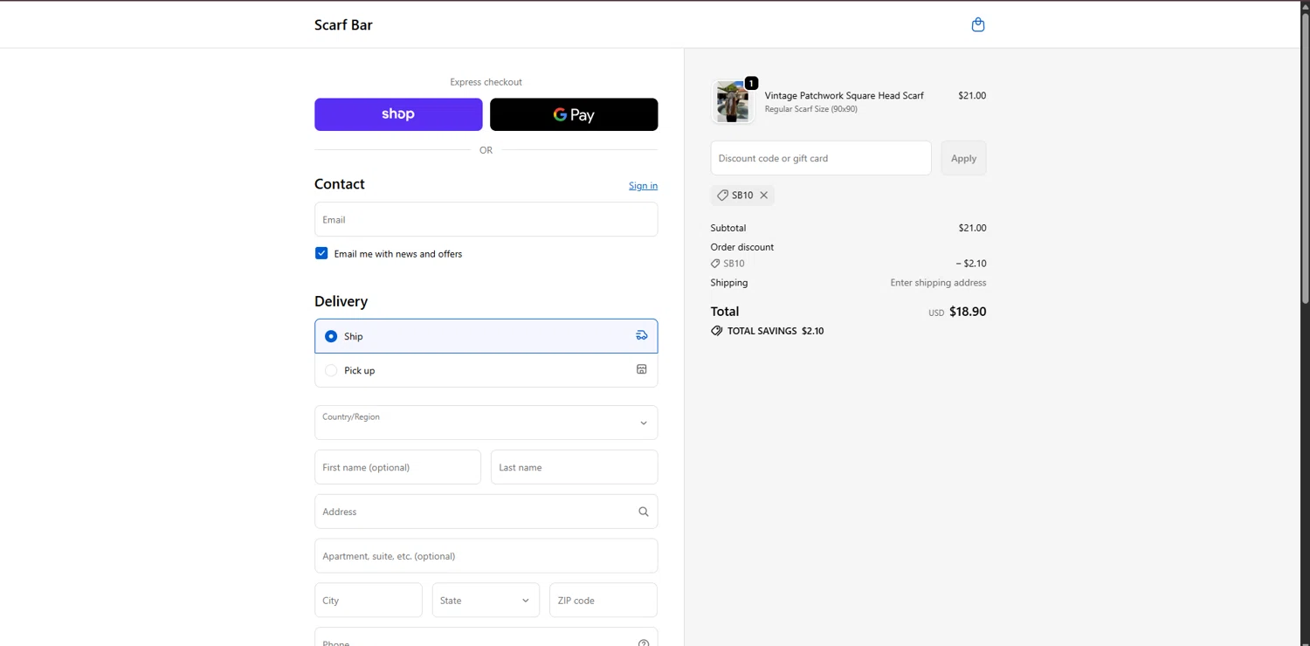The image size is (1310, 646).
Task: Focus the Address input field
Action: coord(486,512)
